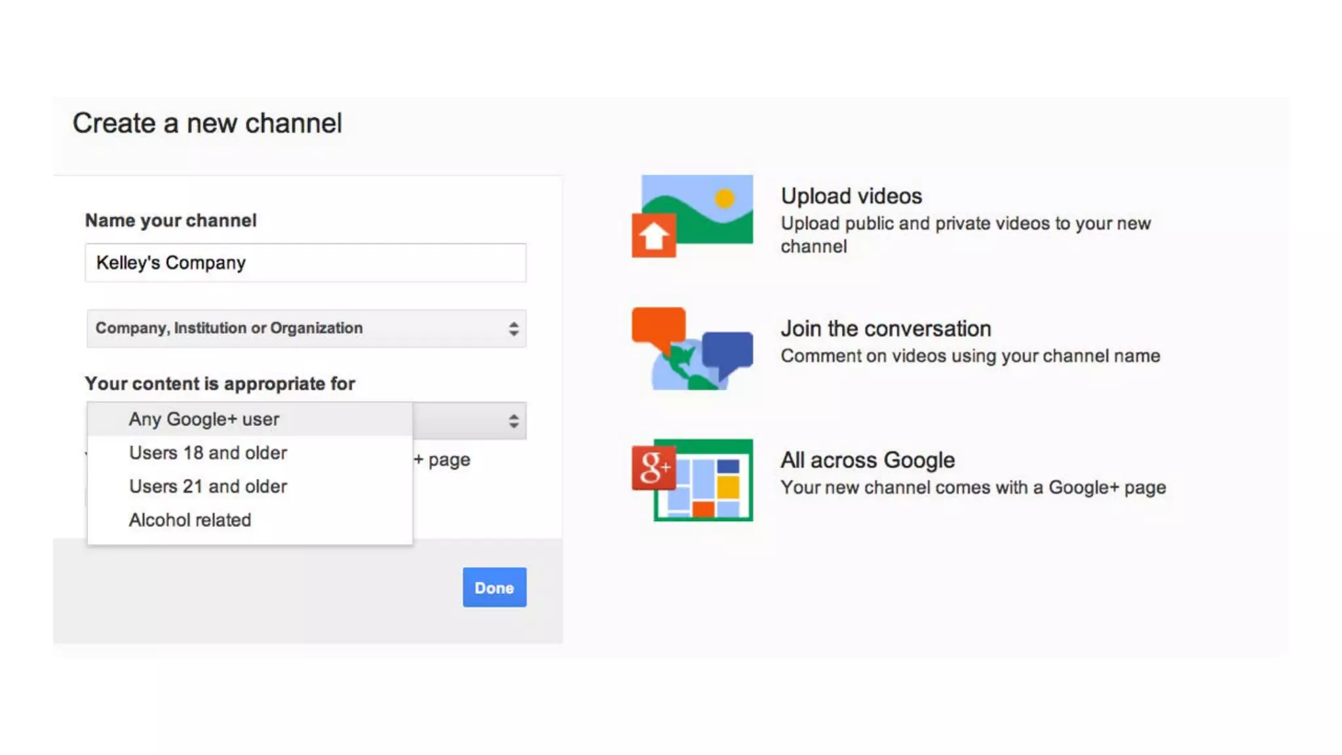Click the globe in conversation icon

[x=681, y=372]
